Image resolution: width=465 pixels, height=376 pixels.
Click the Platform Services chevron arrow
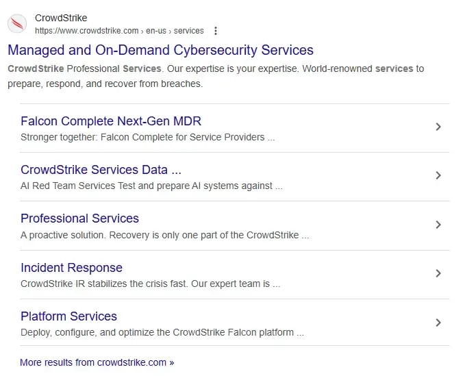[438, 323]
